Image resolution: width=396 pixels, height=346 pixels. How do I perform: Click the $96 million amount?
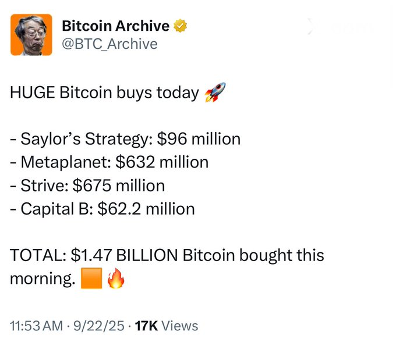199,139
